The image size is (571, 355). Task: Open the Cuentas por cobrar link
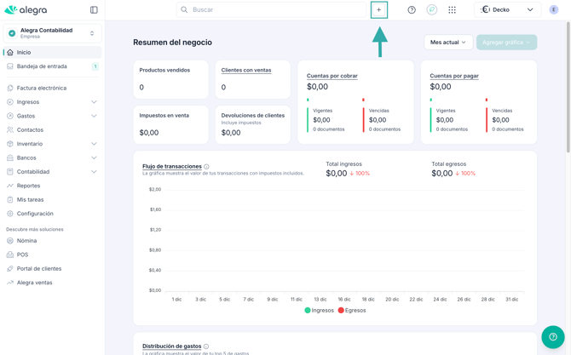[332, 76]
